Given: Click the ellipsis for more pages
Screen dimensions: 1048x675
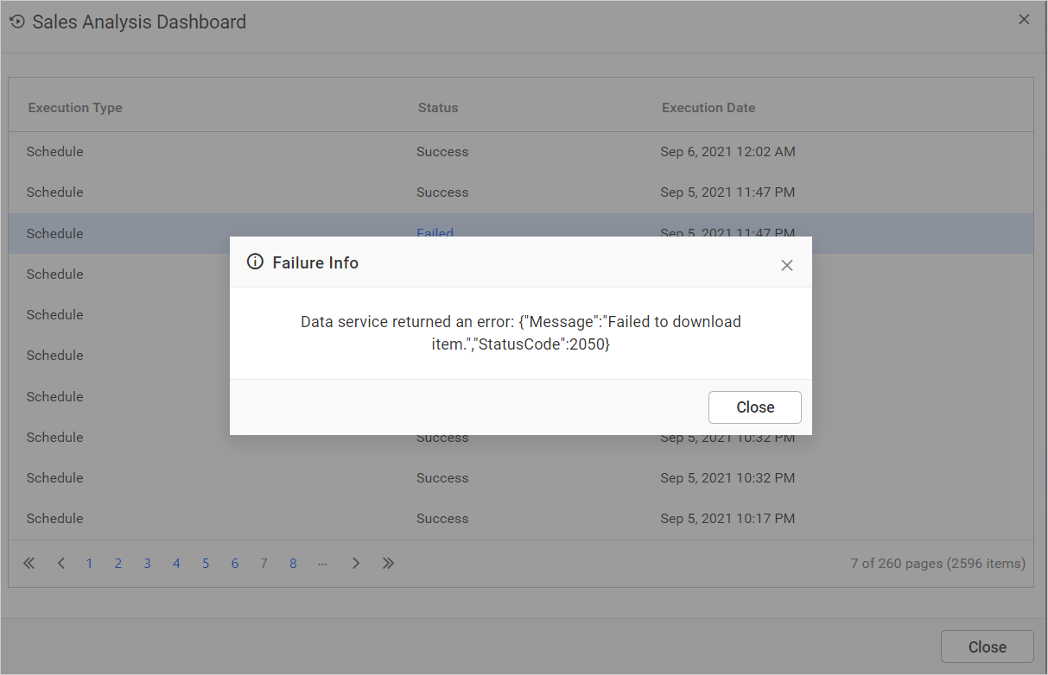Looking at the screenshot, I should pos(322,564).
